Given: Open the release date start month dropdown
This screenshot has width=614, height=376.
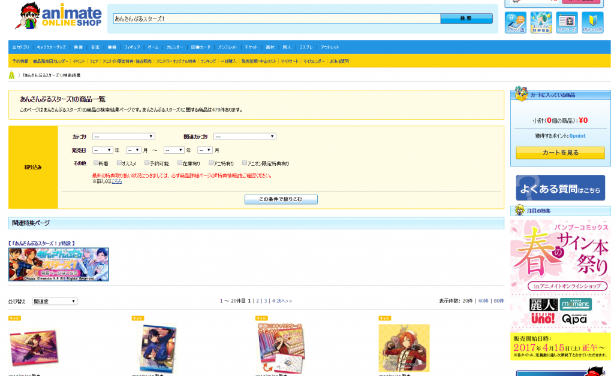Looking at the screenshot, I should 134,150.
